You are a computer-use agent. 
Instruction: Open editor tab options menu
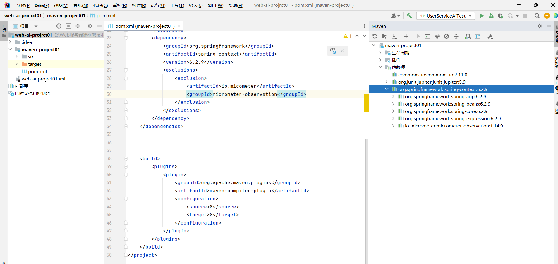tap(365, 26)
